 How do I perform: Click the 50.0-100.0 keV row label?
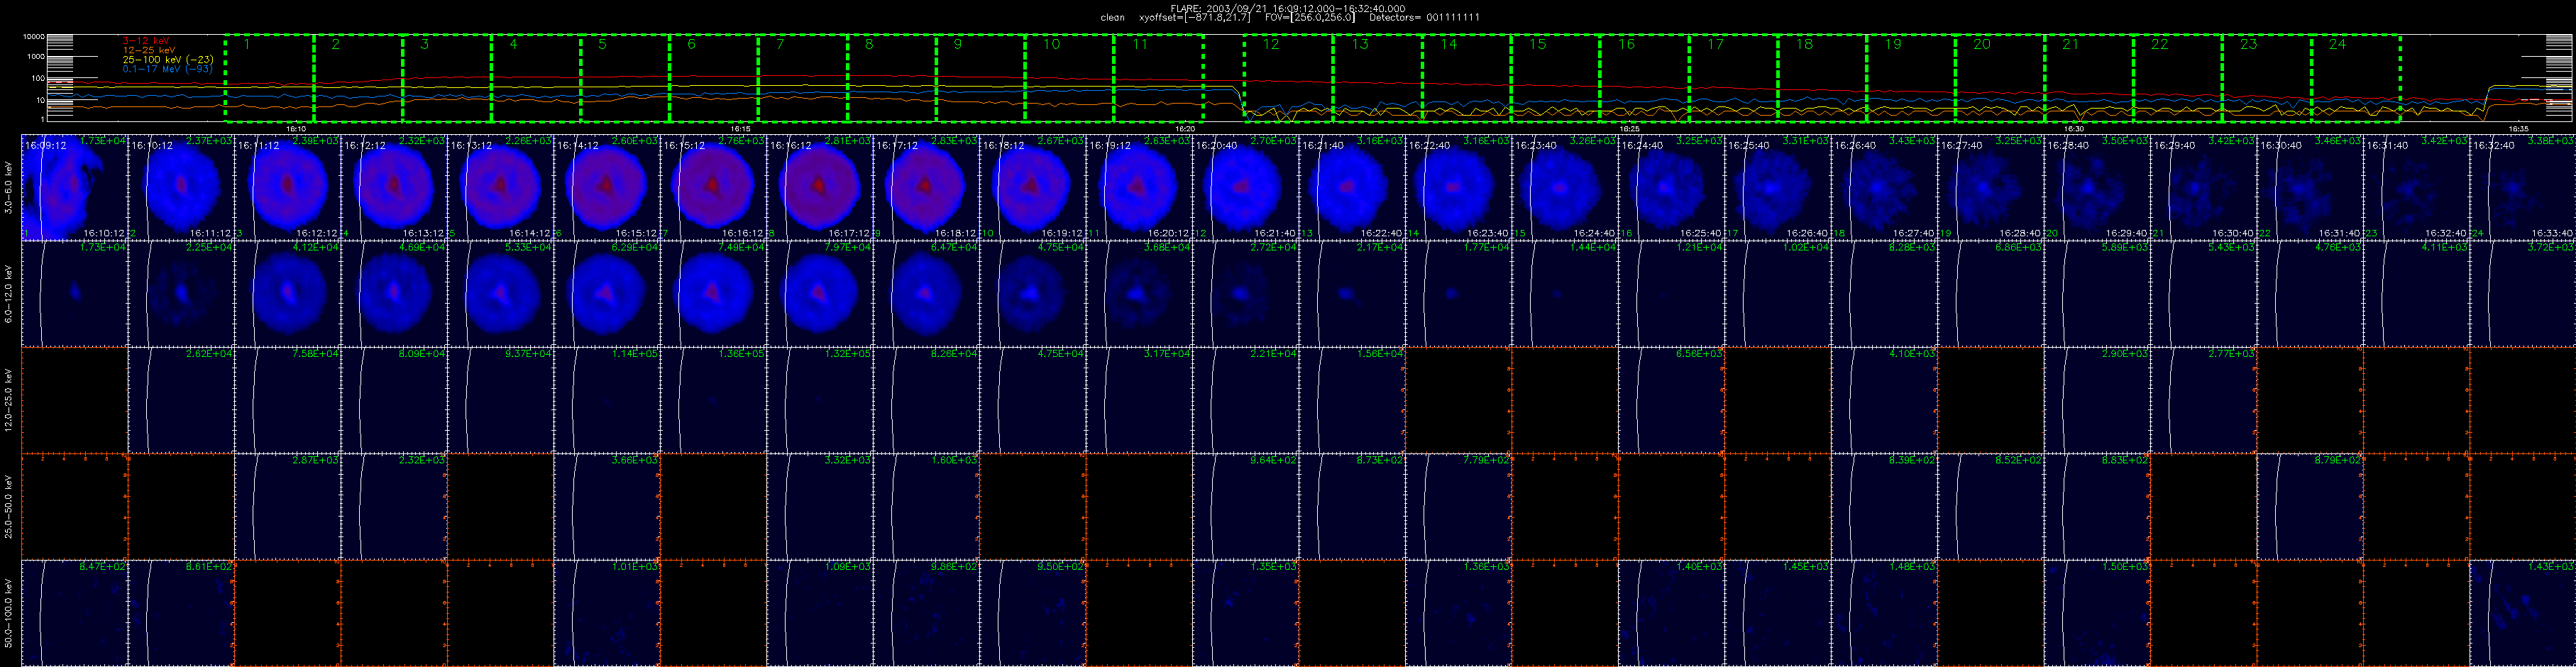click(x=9, y=613)
